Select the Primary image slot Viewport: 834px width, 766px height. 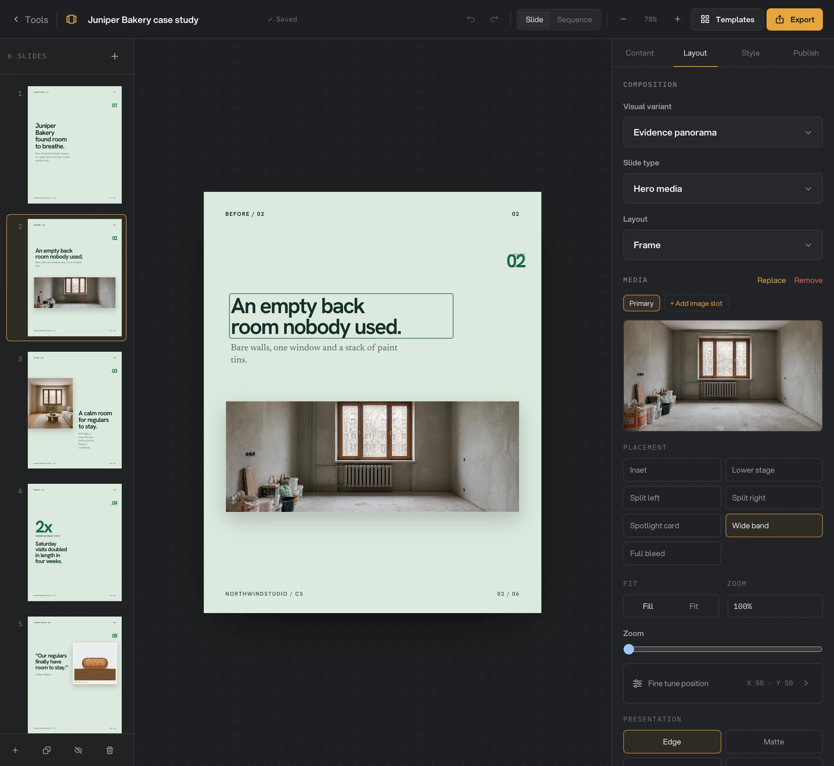pos(641,303)
